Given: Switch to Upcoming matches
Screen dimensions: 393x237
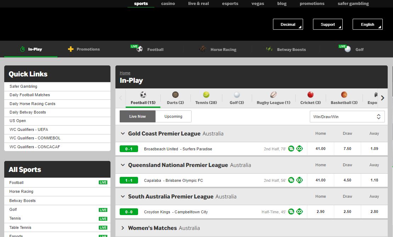Looking at the screenshot, I should [x=173, y=116].
